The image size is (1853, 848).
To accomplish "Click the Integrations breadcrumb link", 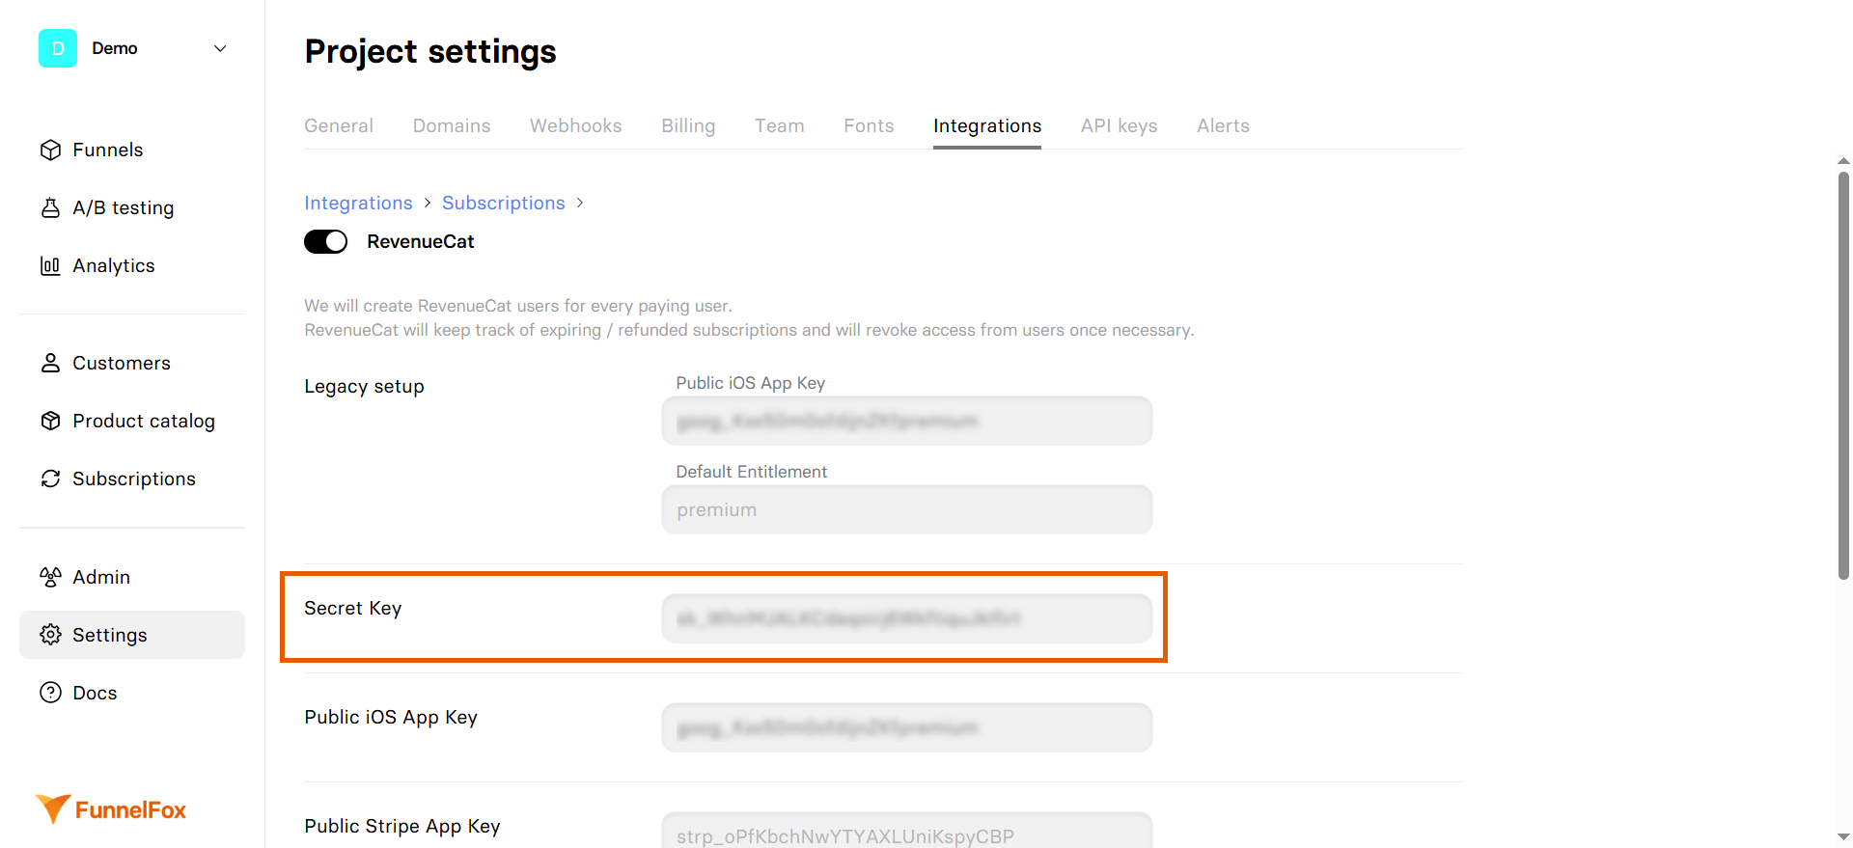I will pyautogui.click(x=358, y=203).
